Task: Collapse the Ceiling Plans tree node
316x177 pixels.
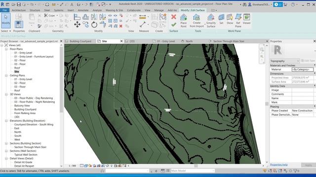Action: [6, 75]
